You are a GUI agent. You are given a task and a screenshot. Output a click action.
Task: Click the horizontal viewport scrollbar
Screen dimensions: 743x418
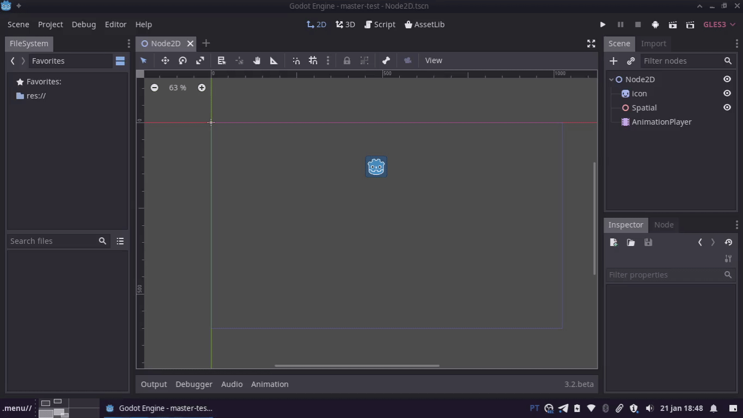357,366
